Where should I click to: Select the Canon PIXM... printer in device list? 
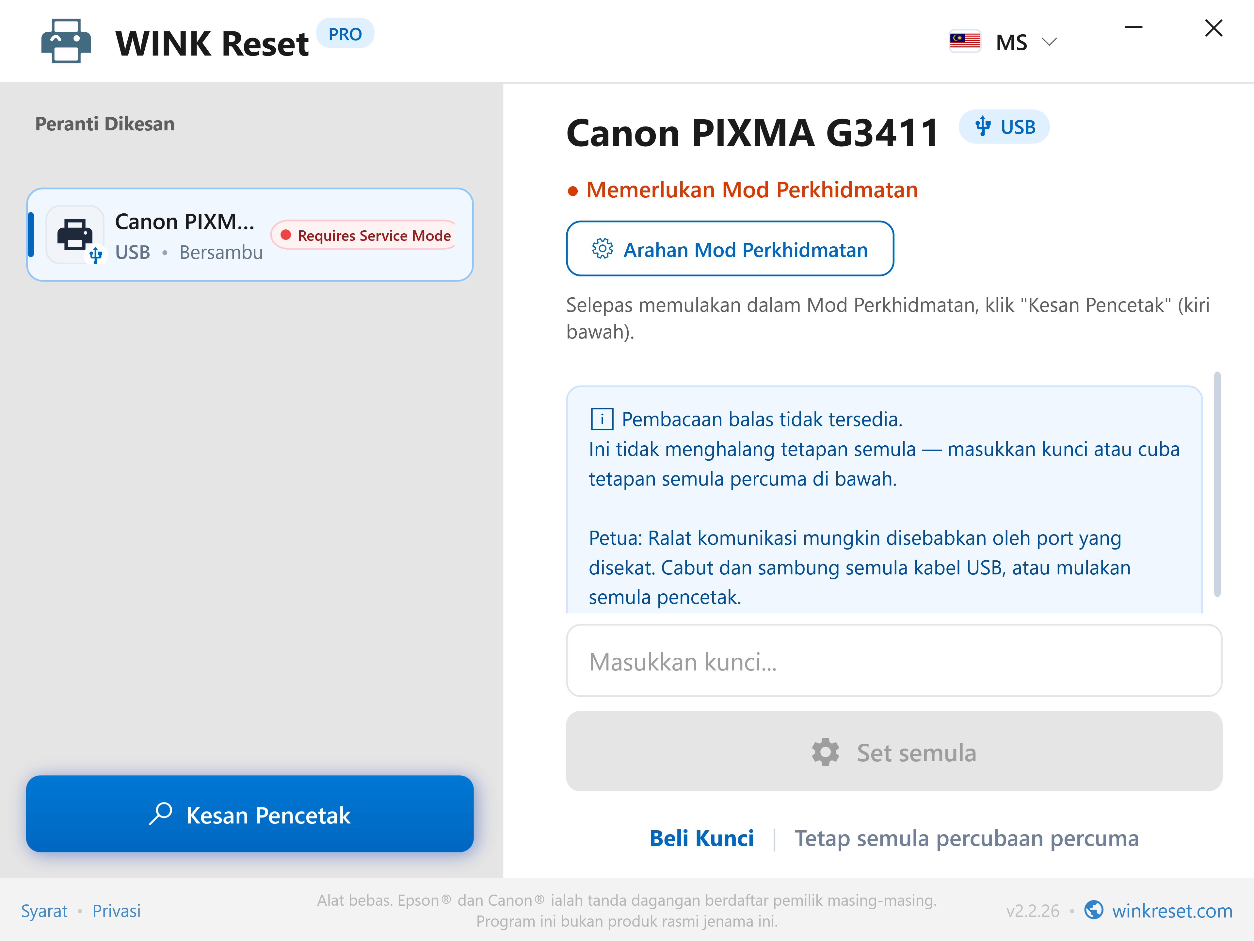tap(250, 235)
